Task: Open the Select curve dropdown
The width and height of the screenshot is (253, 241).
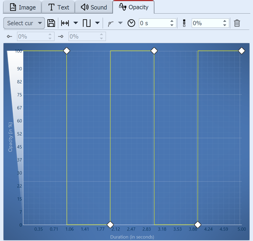Action: (x=24, y=23)
